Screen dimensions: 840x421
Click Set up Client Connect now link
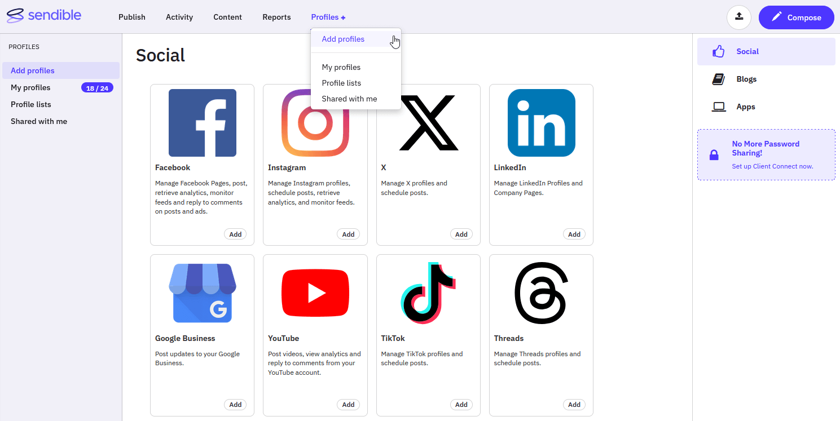coord(772,166)
